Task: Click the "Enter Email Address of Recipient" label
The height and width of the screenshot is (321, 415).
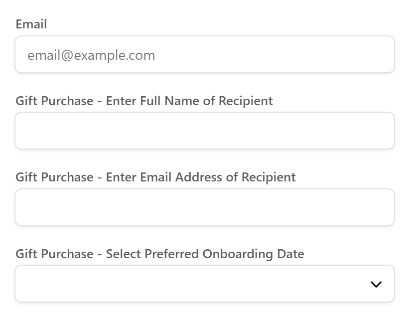Action: 201,177
